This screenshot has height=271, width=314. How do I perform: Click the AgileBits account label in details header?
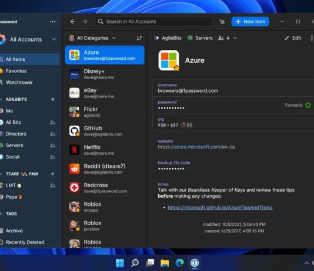click(168, 38)
